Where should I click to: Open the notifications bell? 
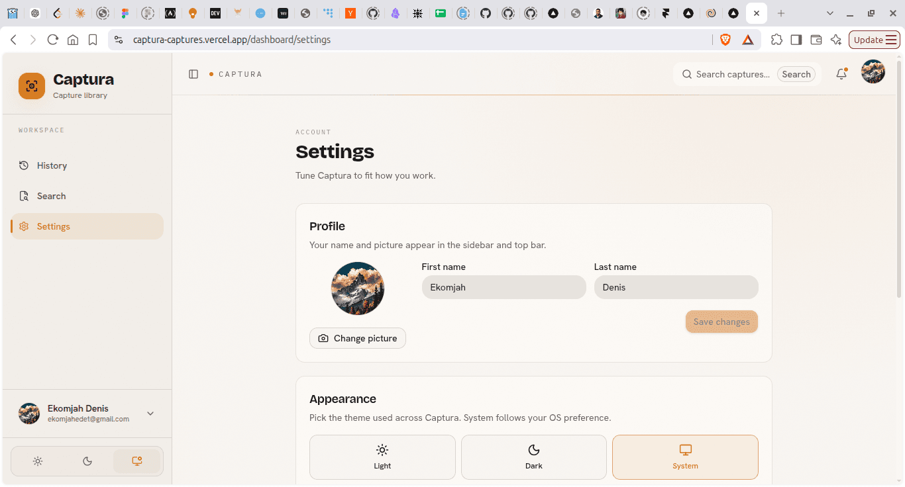click(x=841, y=74)
